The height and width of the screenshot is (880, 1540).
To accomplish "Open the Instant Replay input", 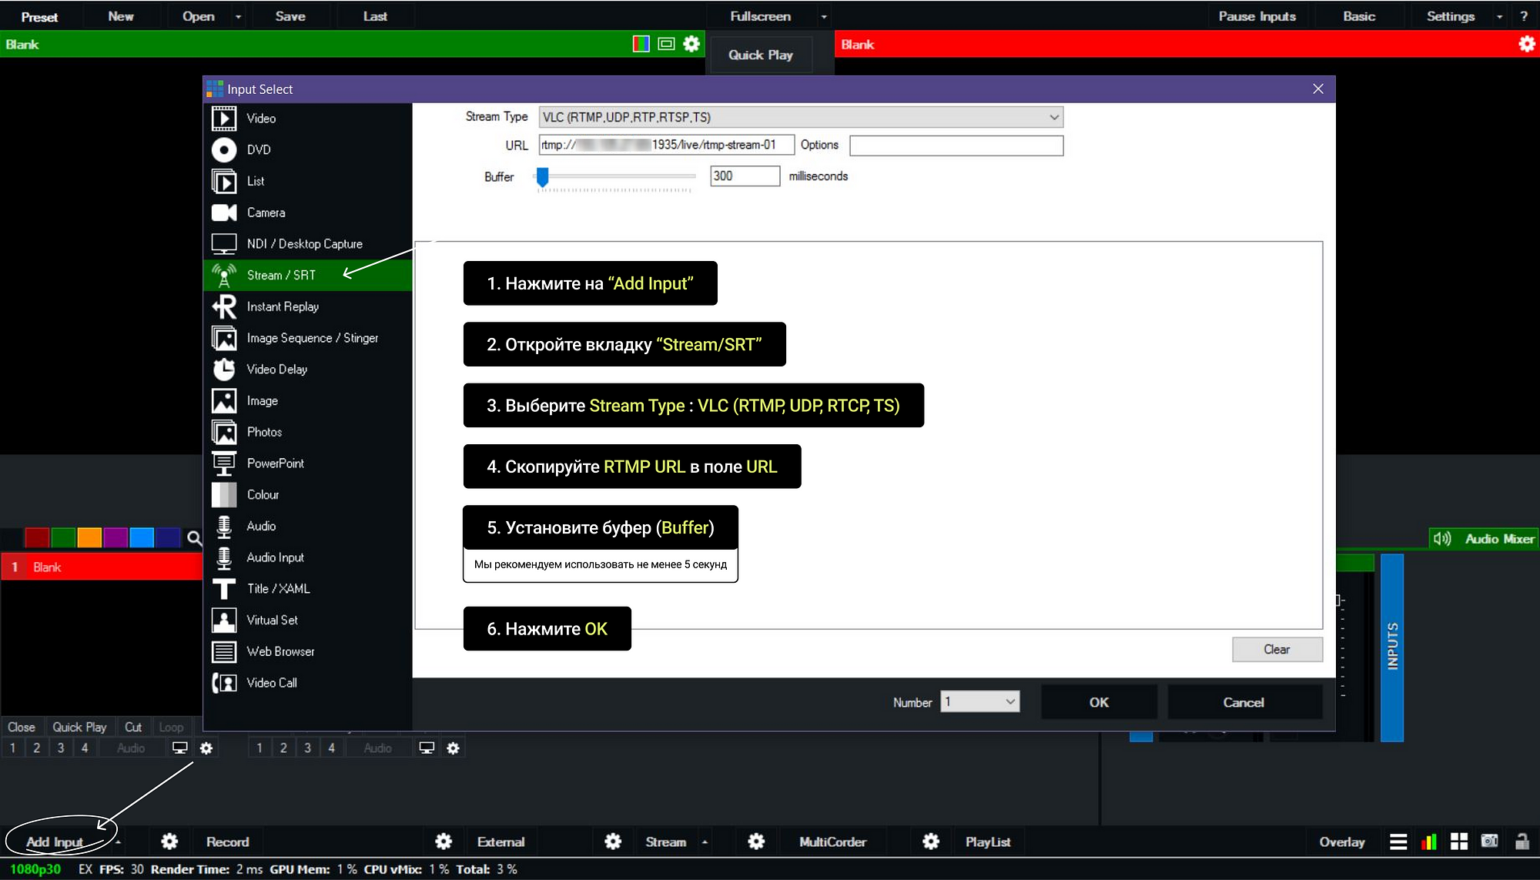I will [307, 306].
